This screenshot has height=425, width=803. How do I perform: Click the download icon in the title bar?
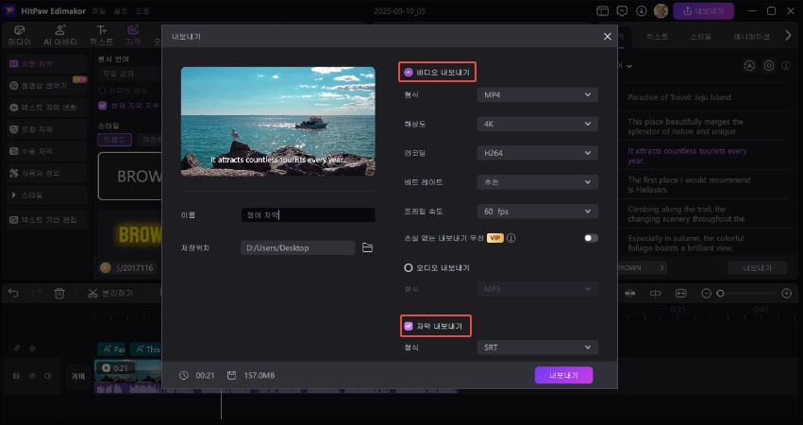pyautogui.click(x=642, y=10)
